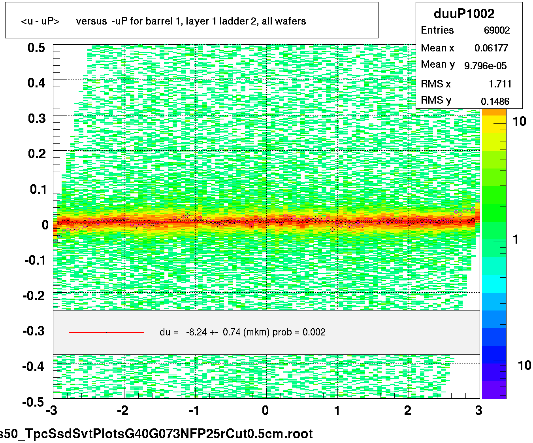Click the du = -8.24 fit result text
533x443 pixels.
tap(242, 332)
